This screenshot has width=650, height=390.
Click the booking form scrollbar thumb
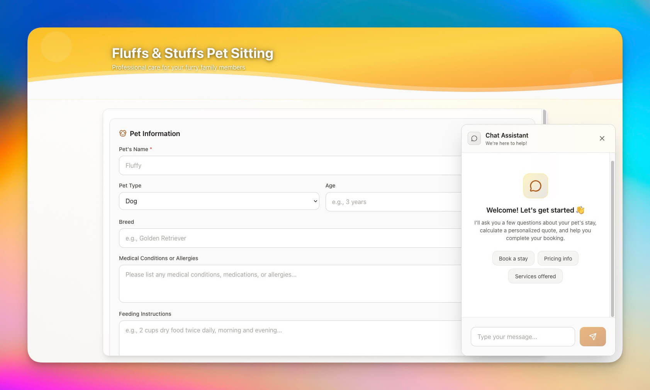click(x=544, y=117)
